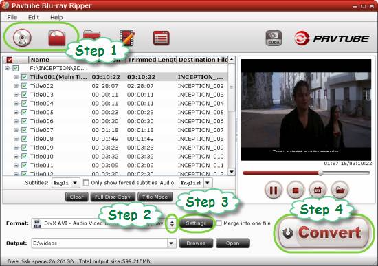Uncheck the Title005 checkbox
This screenshot has height=266, width=378.
pos(24,112)
